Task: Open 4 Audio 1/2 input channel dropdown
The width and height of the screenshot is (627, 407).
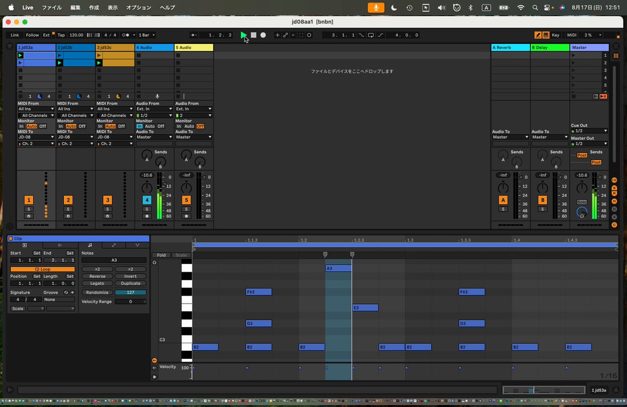Action: (154, 115)
